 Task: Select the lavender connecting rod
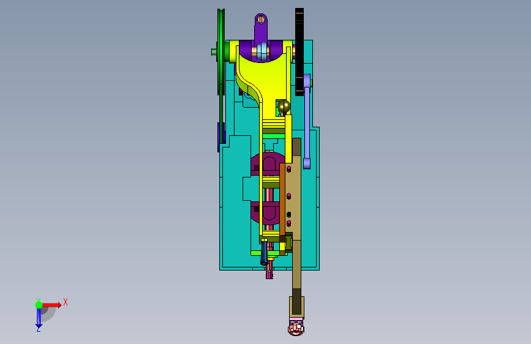click(x=307, y=121)
